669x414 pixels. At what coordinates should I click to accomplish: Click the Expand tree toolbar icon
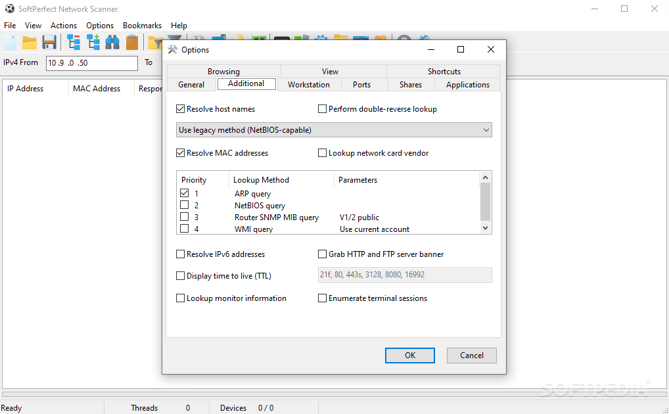pyautogui.click(x=93, y=43)
